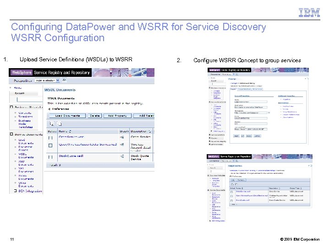Click Name input field in Concept details form
The image size is (330, 247).
(x=251, y=102)
